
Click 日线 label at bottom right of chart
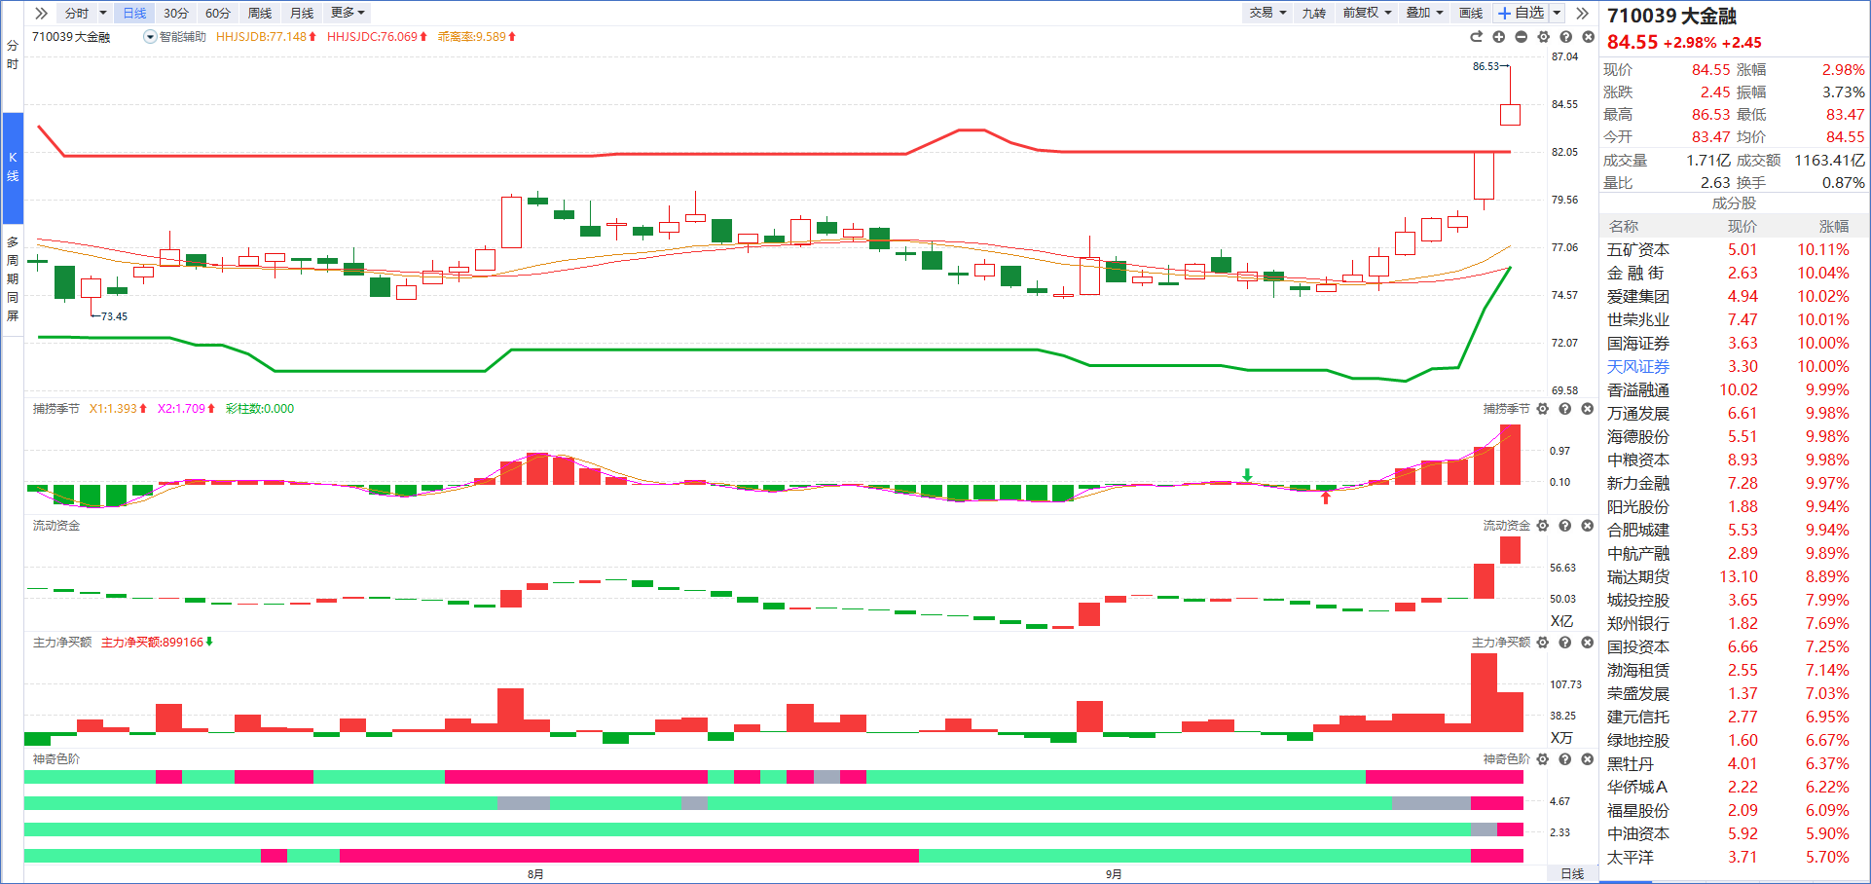(1572, 873)
